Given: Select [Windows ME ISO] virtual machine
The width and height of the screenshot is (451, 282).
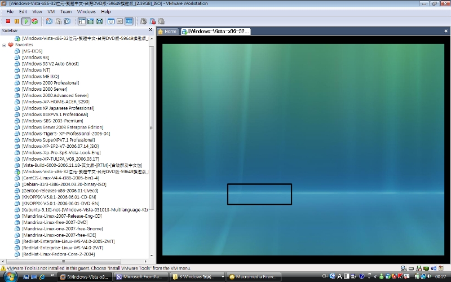Looking at the screenshot, I should point(40,76).
